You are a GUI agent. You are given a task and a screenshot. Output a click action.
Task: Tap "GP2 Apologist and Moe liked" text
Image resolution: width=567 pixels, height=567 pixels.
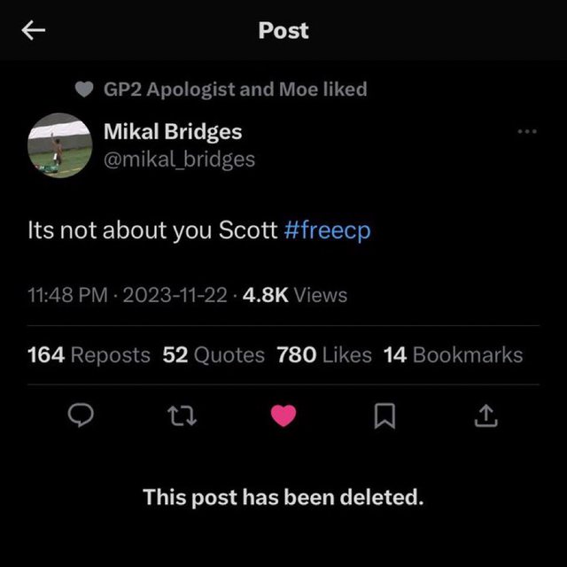click(x=235, y=89)
